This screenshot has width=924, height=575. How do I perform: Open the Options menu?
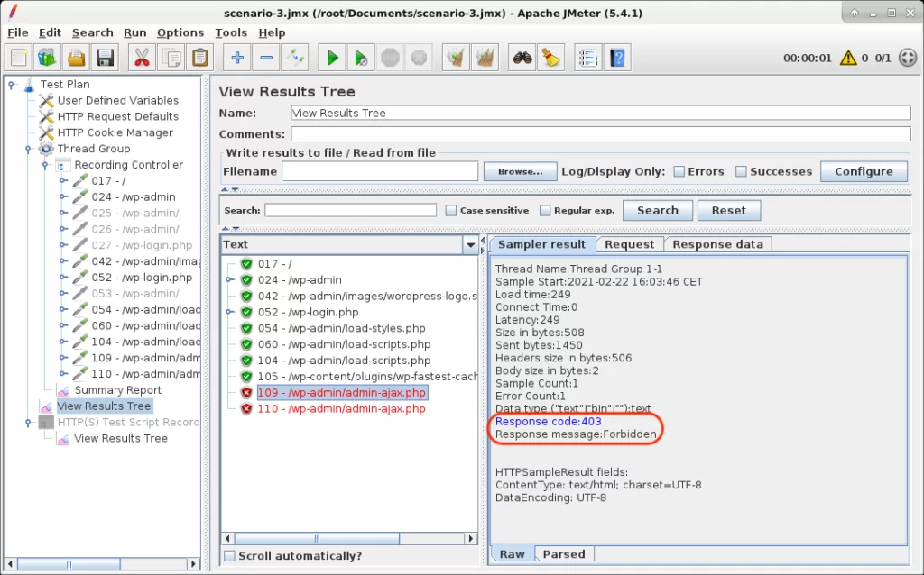(x=180, y=32)
